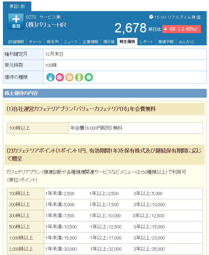
Task: Click the 6078 stock code
Action: 31,17
